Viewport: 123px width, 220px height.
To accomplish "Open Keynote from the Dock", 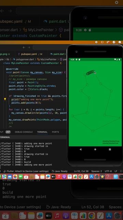I will (x=70, y=177).
